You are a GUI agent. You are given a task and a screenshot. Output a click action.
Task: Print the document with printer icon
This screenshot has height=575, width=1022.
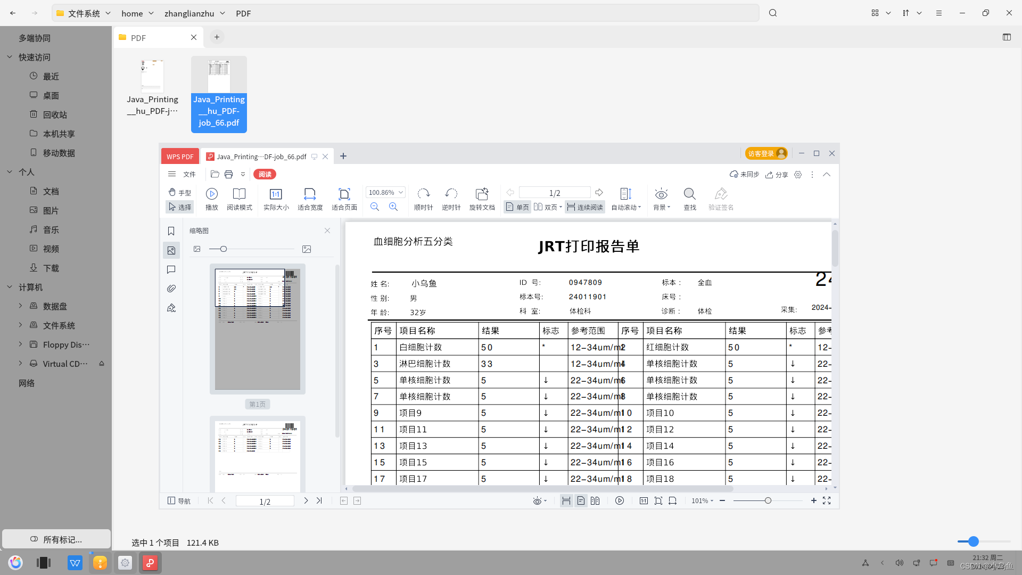pyautogui.click(x=228, y=174)
